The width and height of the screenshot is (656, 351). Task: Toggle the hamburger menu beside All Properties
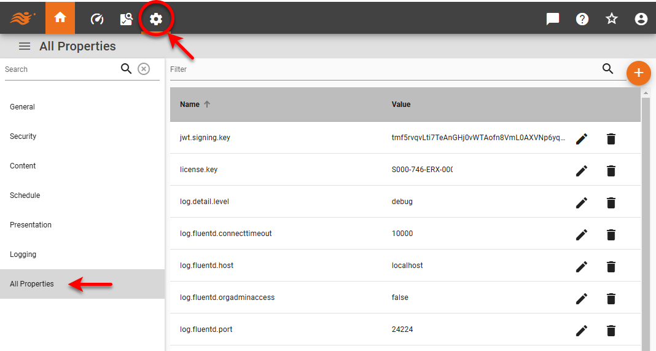point(25,46)
